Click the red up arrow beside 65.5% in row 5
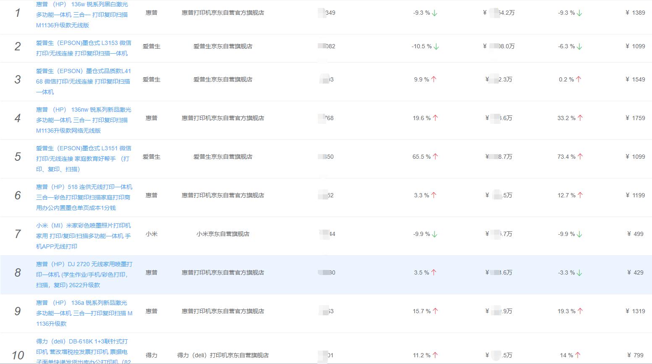This screenshot has height=364, width=652. (435, 157)
